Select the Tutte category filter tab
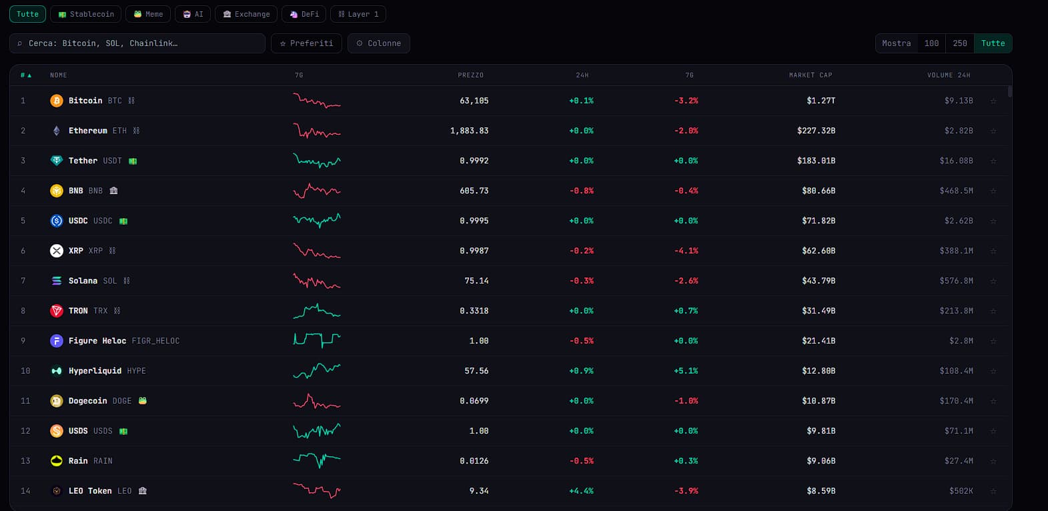The height and width of the screenshot is (511, 1048). pyautogui.click(x=28, y=14)
